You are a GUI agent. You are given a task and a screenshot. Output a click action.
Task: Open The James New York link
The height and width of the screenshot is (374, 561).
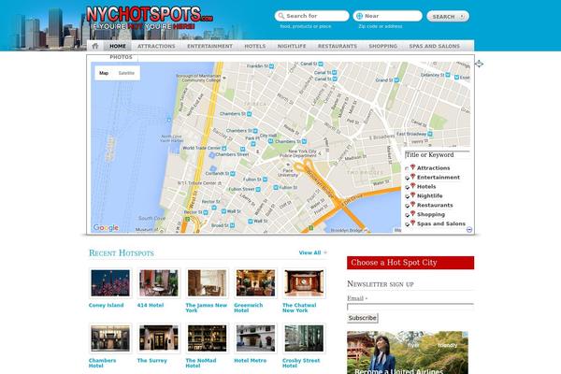(206, 308)
